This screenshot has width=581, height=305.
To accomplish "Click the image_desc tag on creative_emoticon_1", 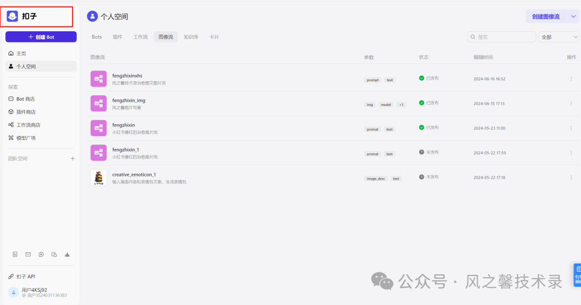I will 375,179.
